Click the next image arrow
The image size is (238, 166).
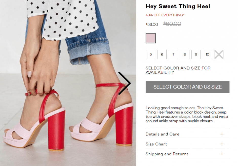click(124, 83)
